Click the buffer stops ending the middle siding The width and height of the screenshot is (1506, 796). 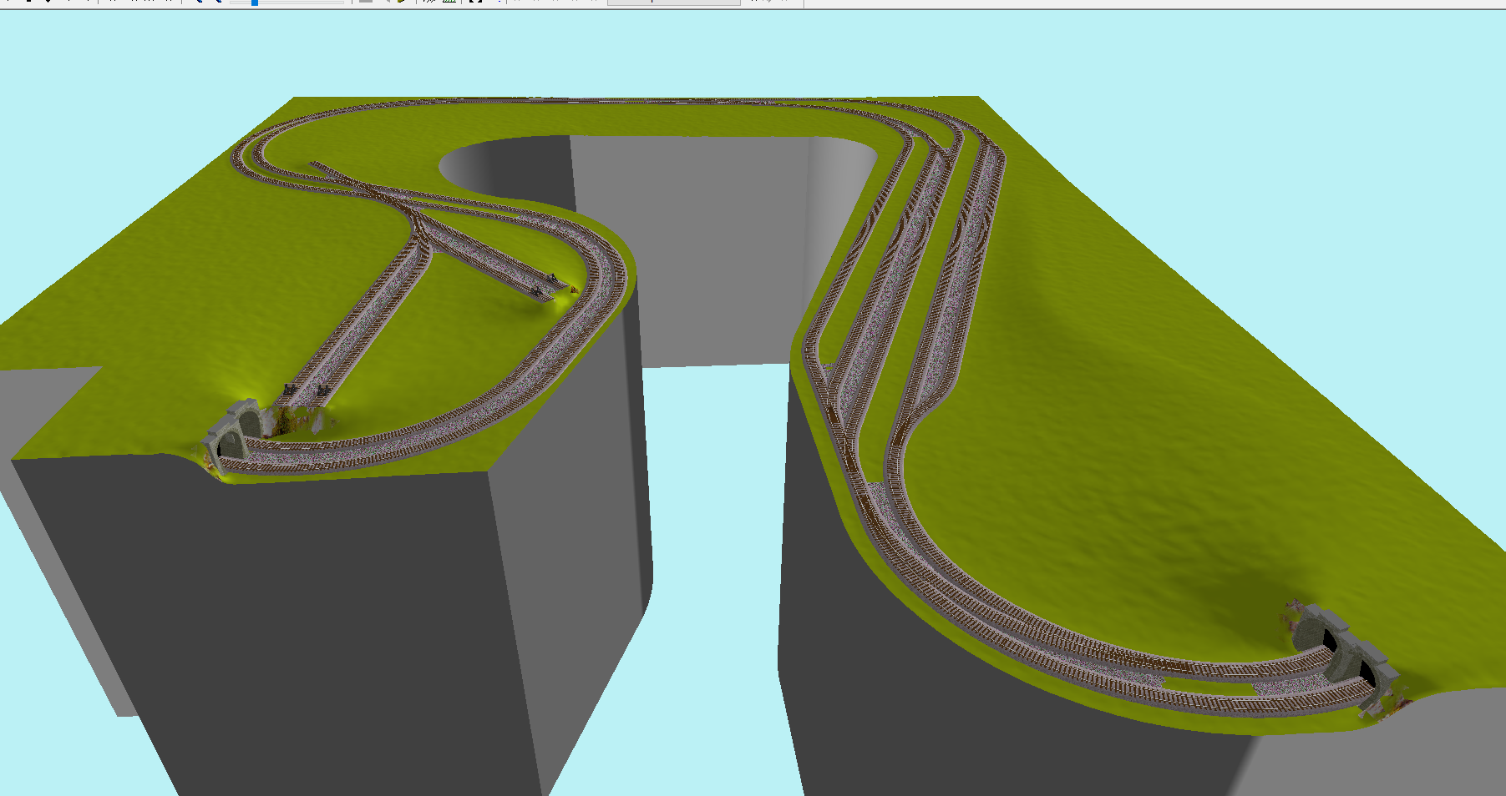click(544, 283)
